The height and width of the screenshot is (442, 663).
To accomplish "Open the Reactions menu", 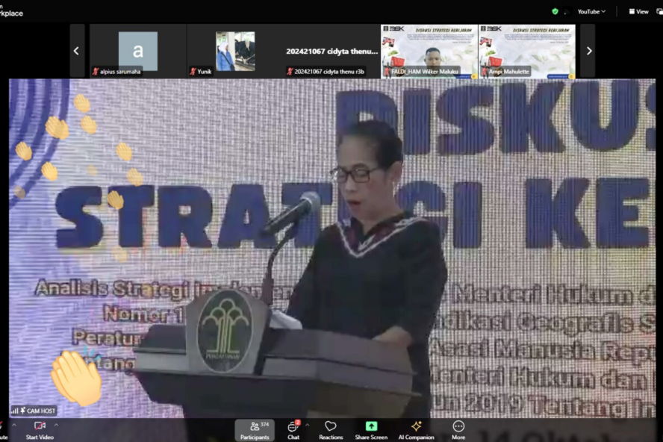I will [331, 429].
